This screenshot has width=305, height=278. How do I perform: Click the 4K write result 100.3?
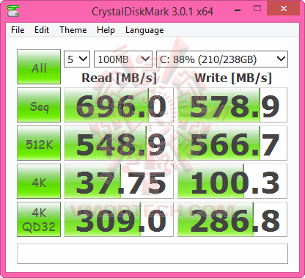[x=232, y=181]
